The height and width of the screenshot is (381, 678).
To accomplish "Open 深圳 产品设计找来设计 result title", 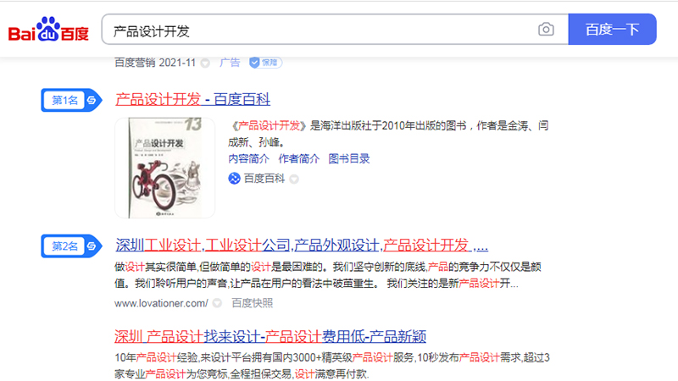I will point(270,336).
